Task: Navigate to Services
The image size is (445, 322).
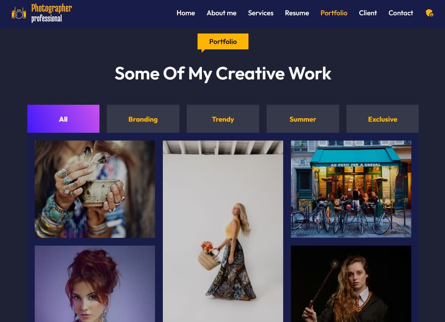Action: pos(260,13)
